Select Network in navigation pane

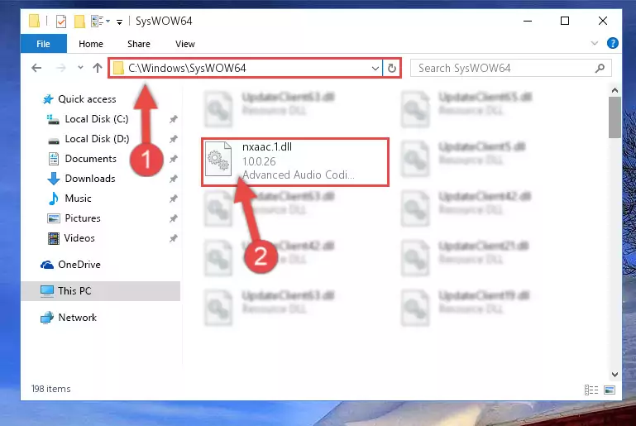[x=77, y=318]
